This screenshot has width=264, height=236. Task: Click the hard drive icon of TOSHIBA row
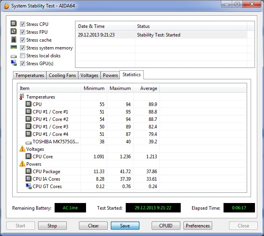click(28, 143)
